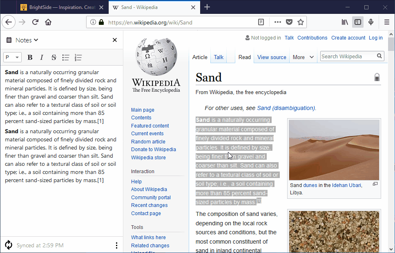Show site information icon in address bar
The height and width of the screenshot is (253, 395).
click(x=93, y=22)
